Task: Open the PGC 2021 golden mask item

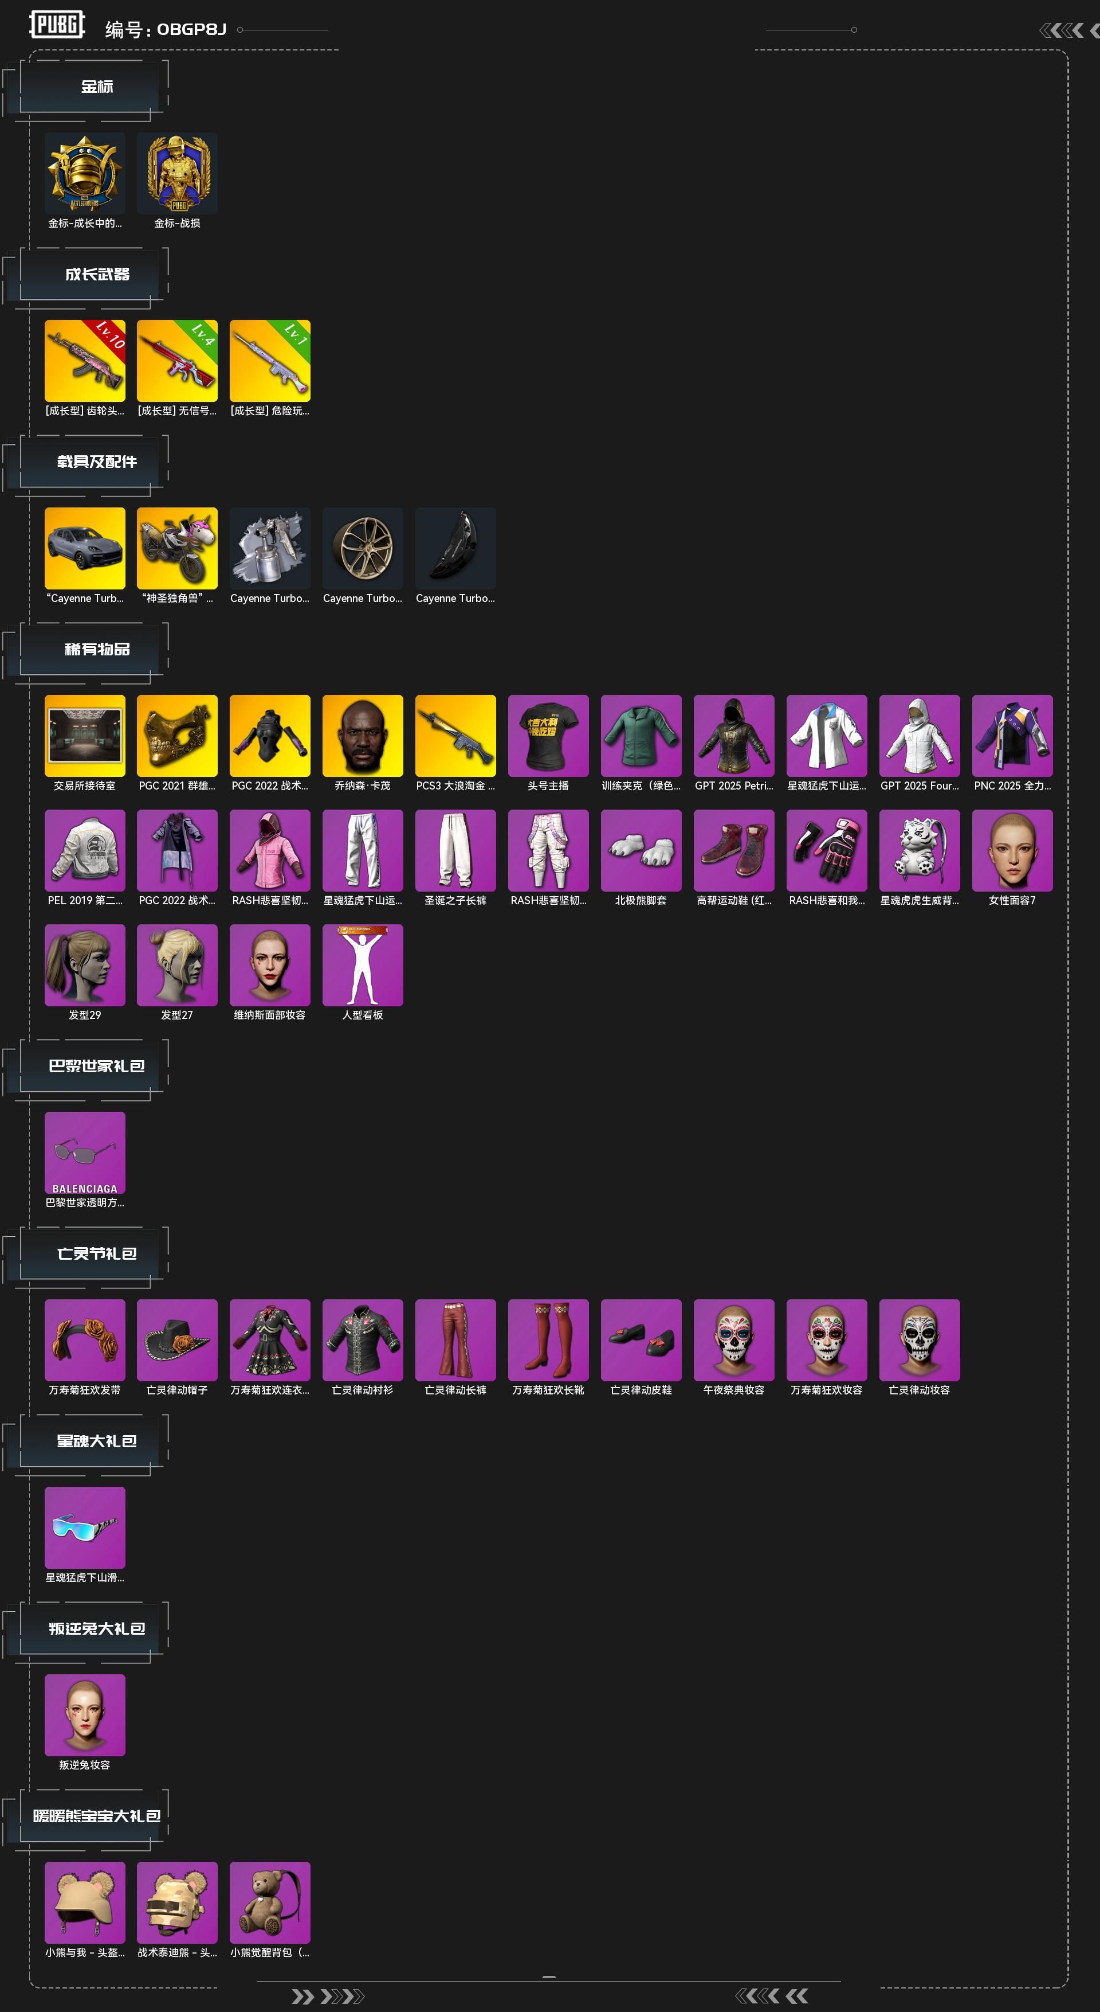Action: [x=177, y=736]
